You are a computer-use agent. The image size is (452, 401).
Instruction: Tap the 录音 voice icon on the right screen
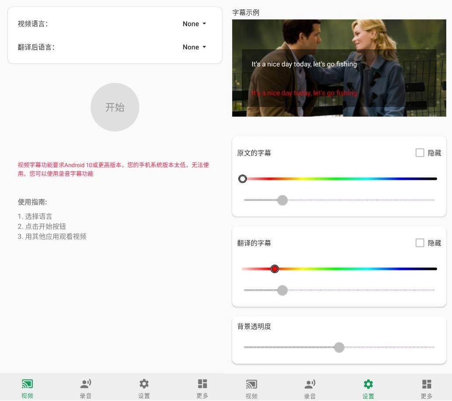tap(310, 384)
